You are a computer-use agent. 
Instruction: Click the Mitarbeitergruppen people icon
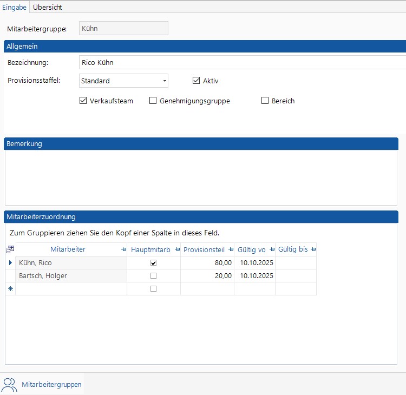[10, 384]
